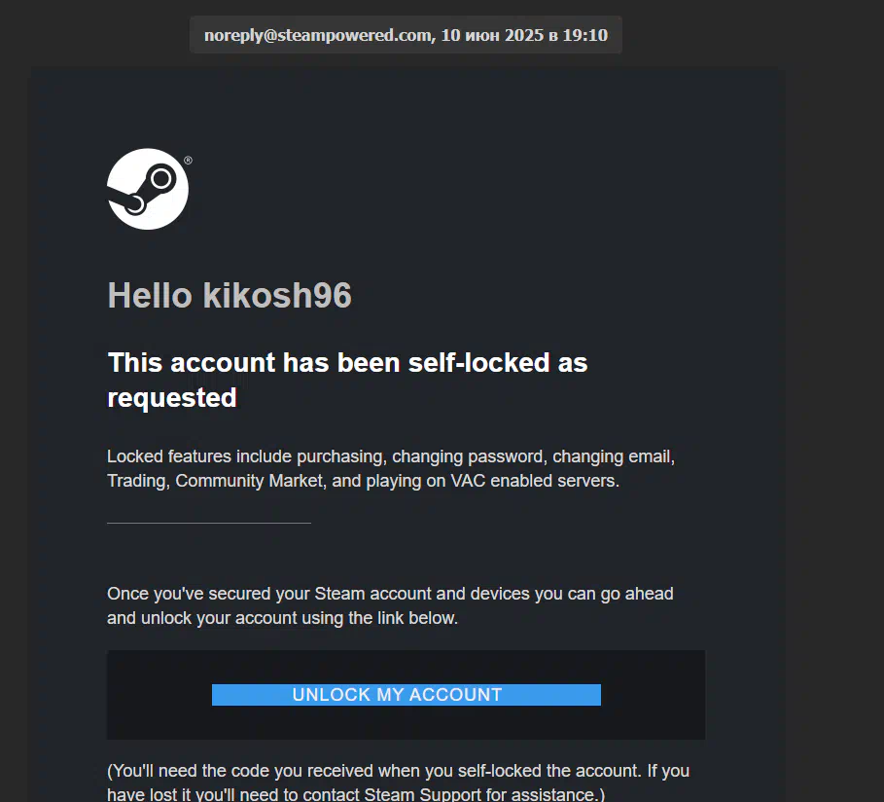Viewport: 884px width, 802px height.
Task: Click the word Hello in the greeting heading
Action: [x=150, y=295]
